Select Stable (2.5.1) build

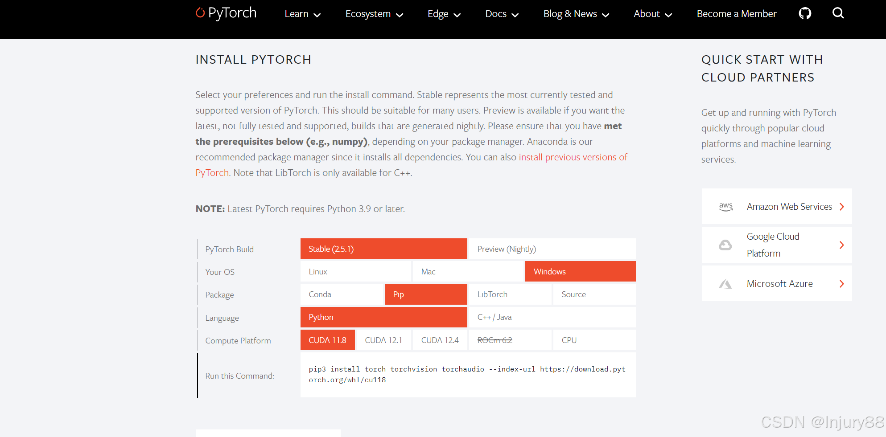[384, 249]
